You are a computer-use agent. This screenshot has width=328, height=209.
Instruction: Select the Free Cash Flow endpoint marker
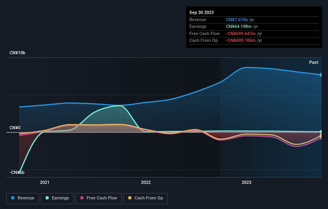321,138
